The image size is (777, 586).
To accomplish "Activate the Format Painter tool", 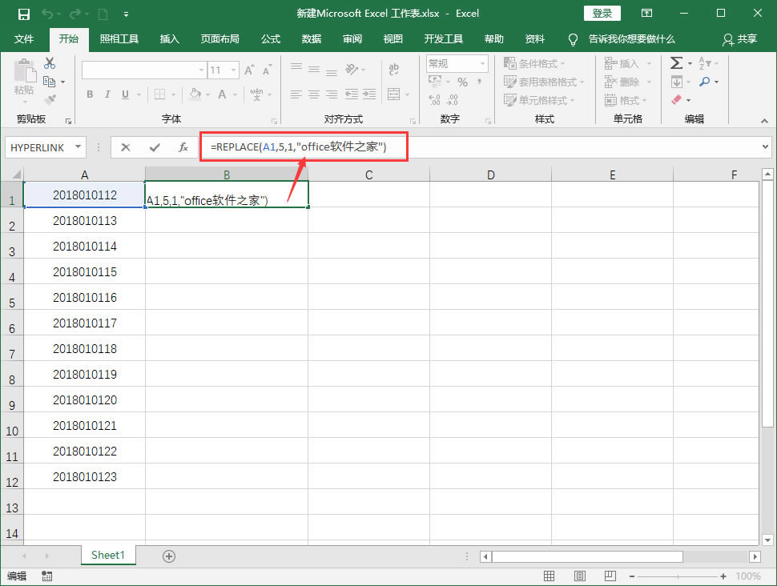I will coord(51,99).
